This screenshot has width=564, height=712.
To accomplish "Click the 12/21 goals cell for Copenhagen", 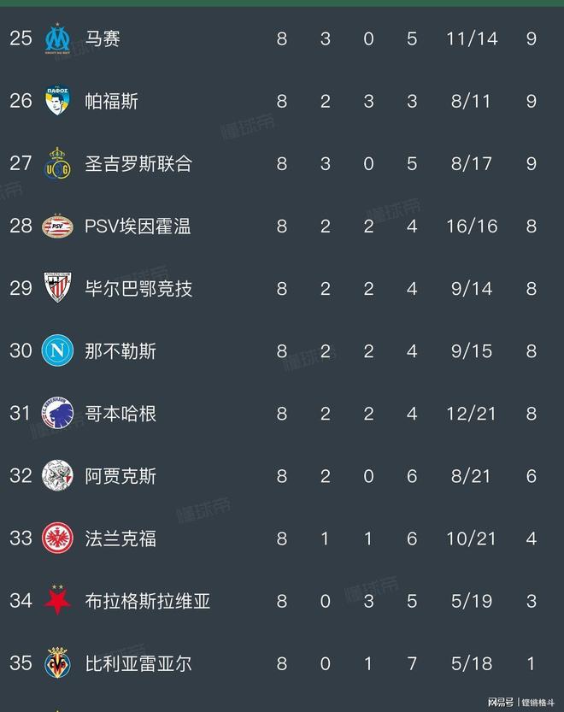I will pyautogui.click(x=472, y=414).
